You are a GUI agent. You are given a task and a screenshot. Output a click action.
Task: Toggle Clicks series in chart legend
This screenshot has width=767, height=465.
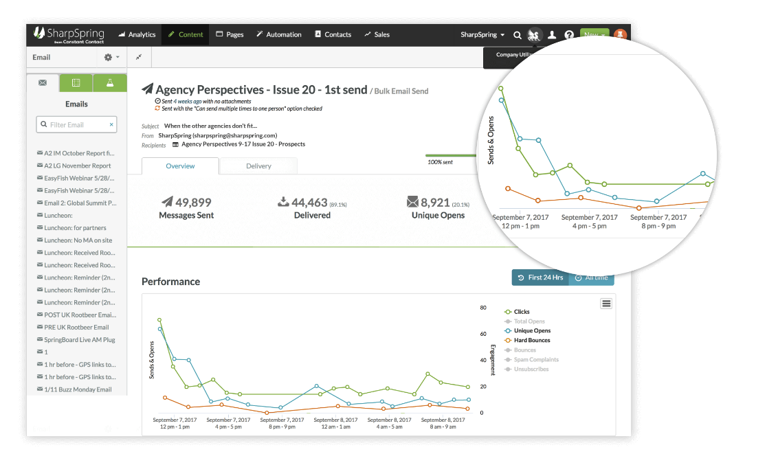521,312
